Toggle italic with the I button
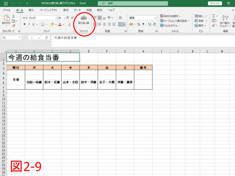 29,24
